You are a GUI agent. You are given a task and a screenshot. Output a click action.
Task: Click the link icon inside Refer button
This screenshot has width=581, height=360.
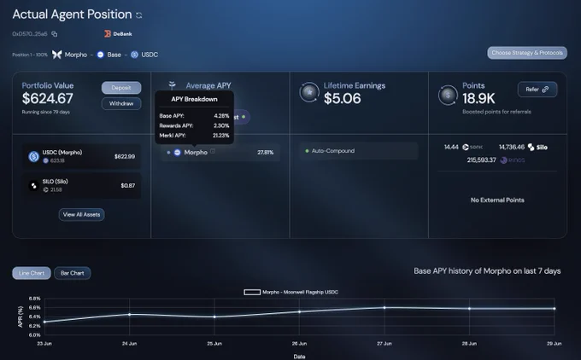(545, 90)
